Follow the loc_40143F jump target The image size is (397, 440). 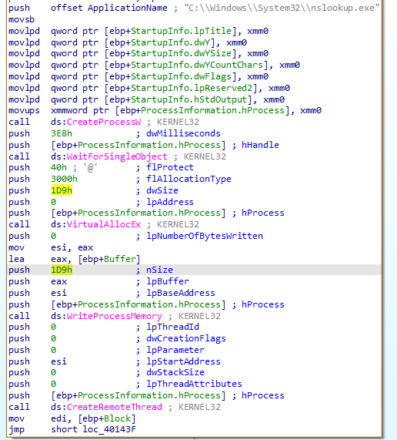click(109, 429)
